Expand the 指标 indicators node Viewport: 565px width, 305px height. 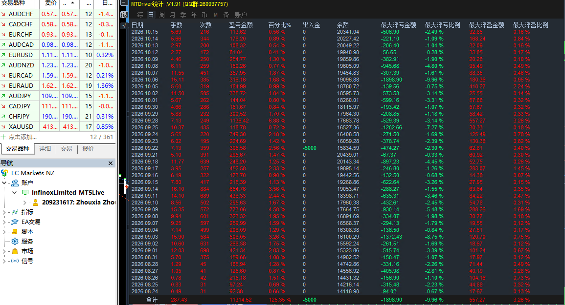point(4,212)
